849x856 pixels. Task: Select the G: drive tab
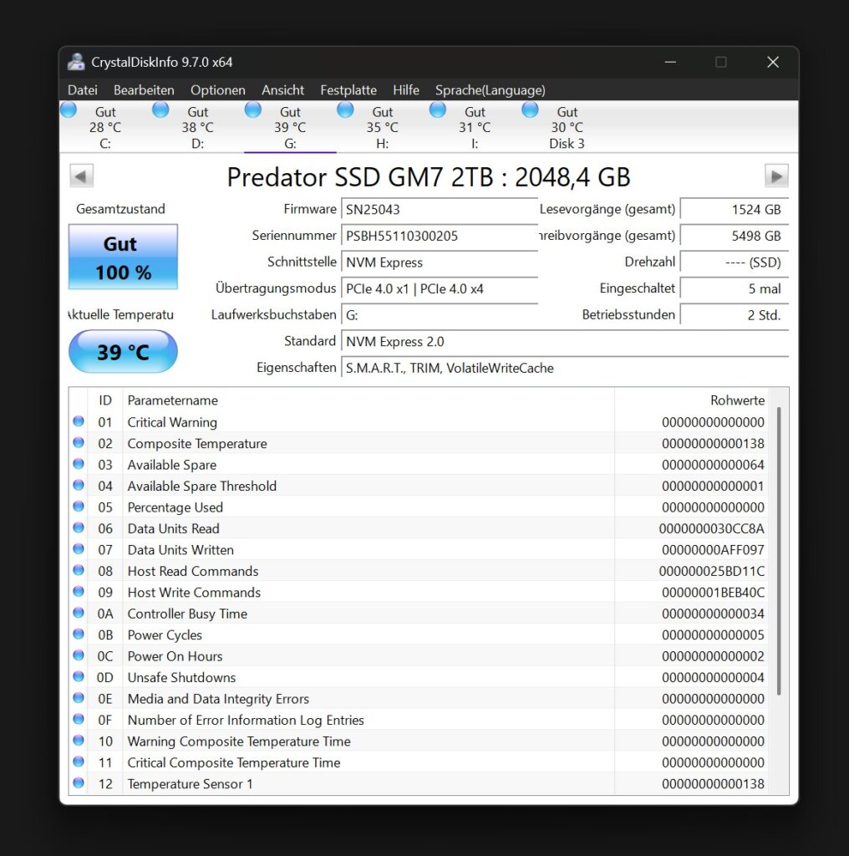coord(290,128)
